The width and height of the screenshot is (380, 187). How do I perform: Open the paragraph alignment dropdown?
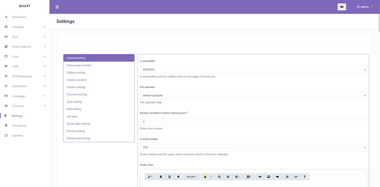(237, 177)
